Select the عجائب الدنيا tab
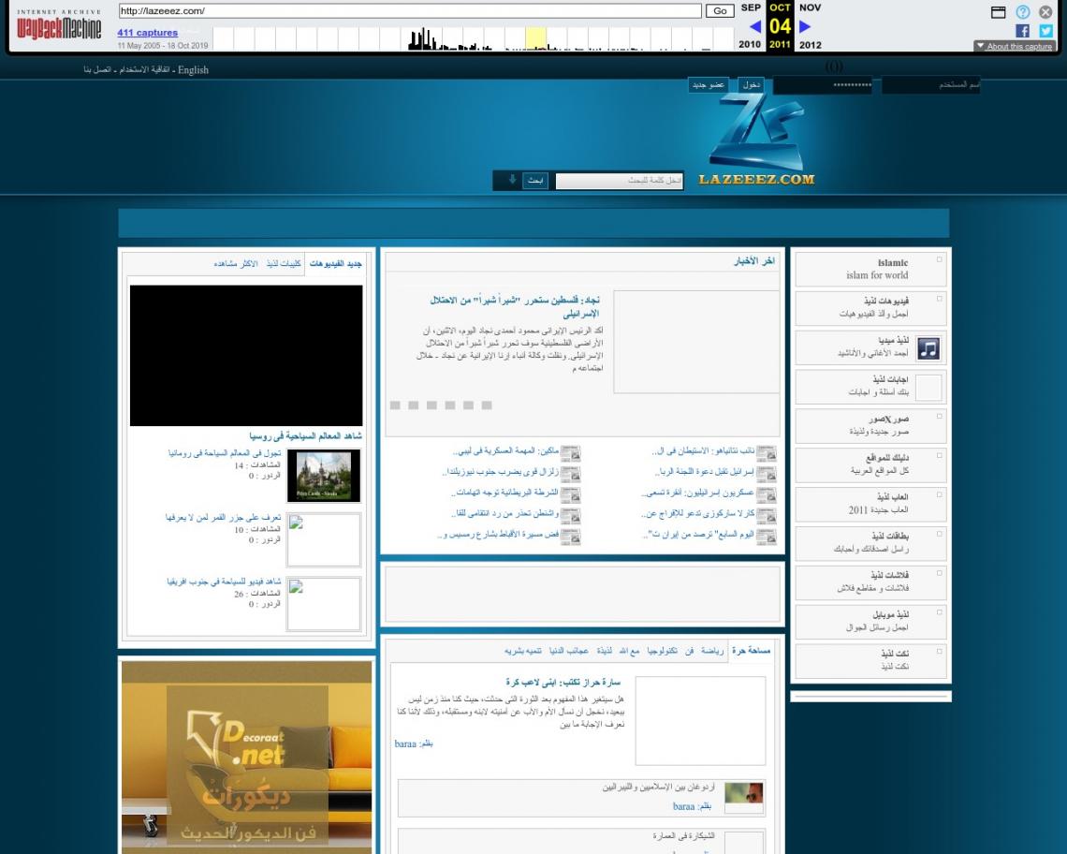Image resolution: width=1067 pixels, height=854 pixels. (569, 651)
